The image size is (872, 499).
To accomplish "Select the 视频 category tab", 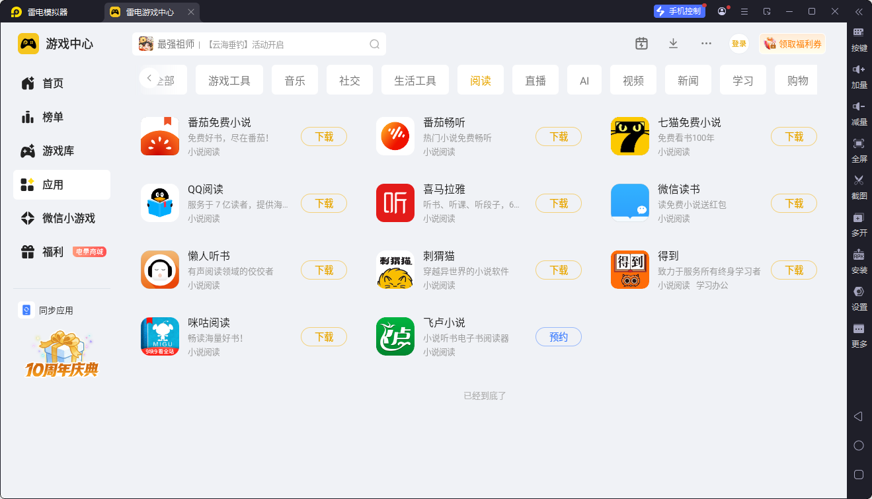I will [x=633, y=80].
